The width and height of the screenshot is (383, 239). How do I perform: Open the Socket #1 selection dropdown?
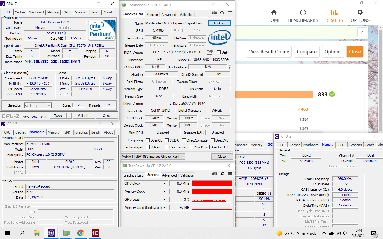click(38, 105)
